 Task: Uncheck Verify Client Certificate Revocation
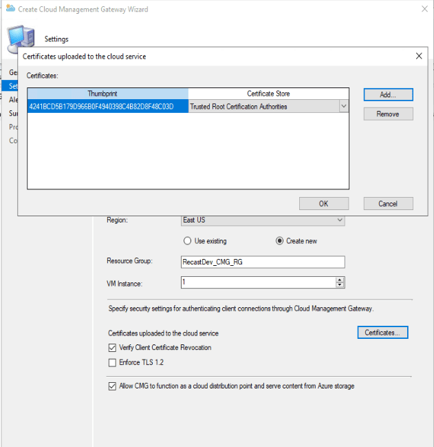click(113, 348)
